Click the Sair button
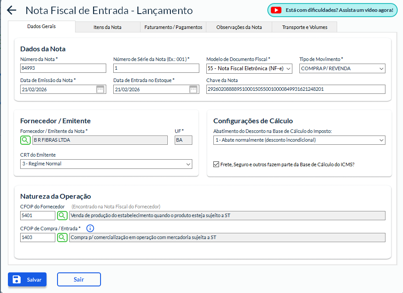 click(79, 279)
